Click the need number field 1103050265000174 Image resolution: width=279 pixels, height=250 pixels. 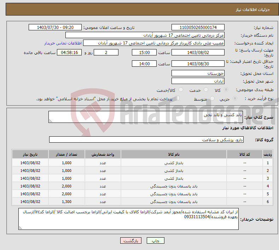coord(198,27)
